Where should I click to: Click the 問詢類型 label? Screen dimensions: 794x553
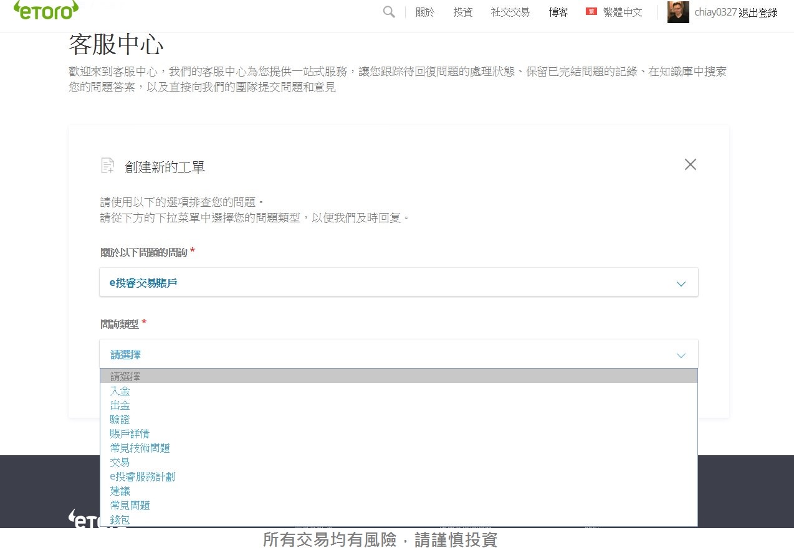point(120,324)
